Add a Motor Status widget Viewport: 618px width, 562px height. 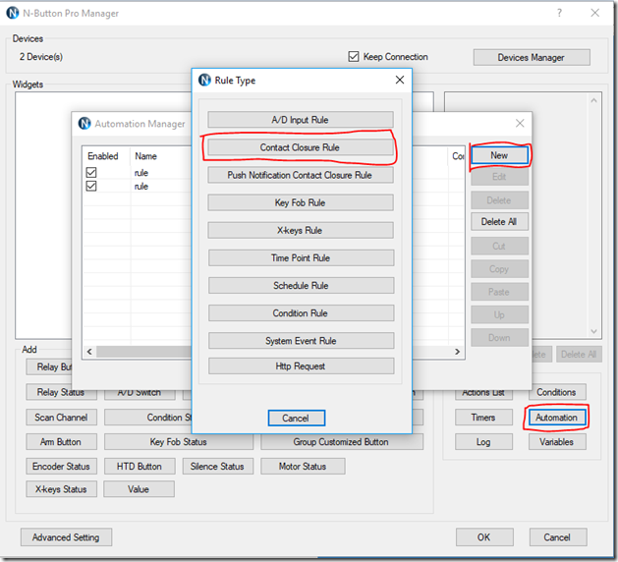tap(303, 467)
